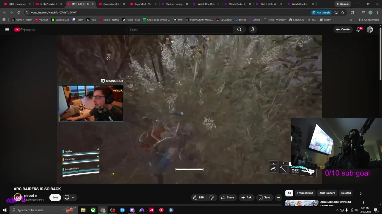Open the media controls icon in Chrome toolbar
Screen dimensions: 382x214
click(363, 12)
